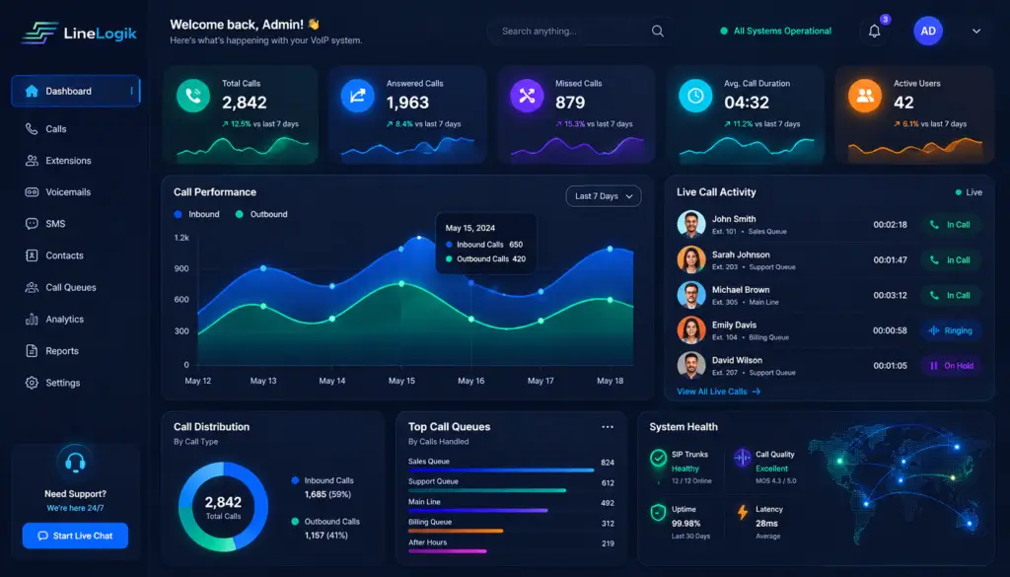1010x577 pixels.
Task: Open Sarah Johnson's avatar
Action: [691, 259]
